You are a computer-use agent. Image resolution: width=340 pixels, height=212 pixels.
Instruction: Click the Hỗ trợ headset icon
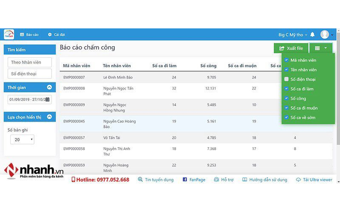click(x=216, y=179)
